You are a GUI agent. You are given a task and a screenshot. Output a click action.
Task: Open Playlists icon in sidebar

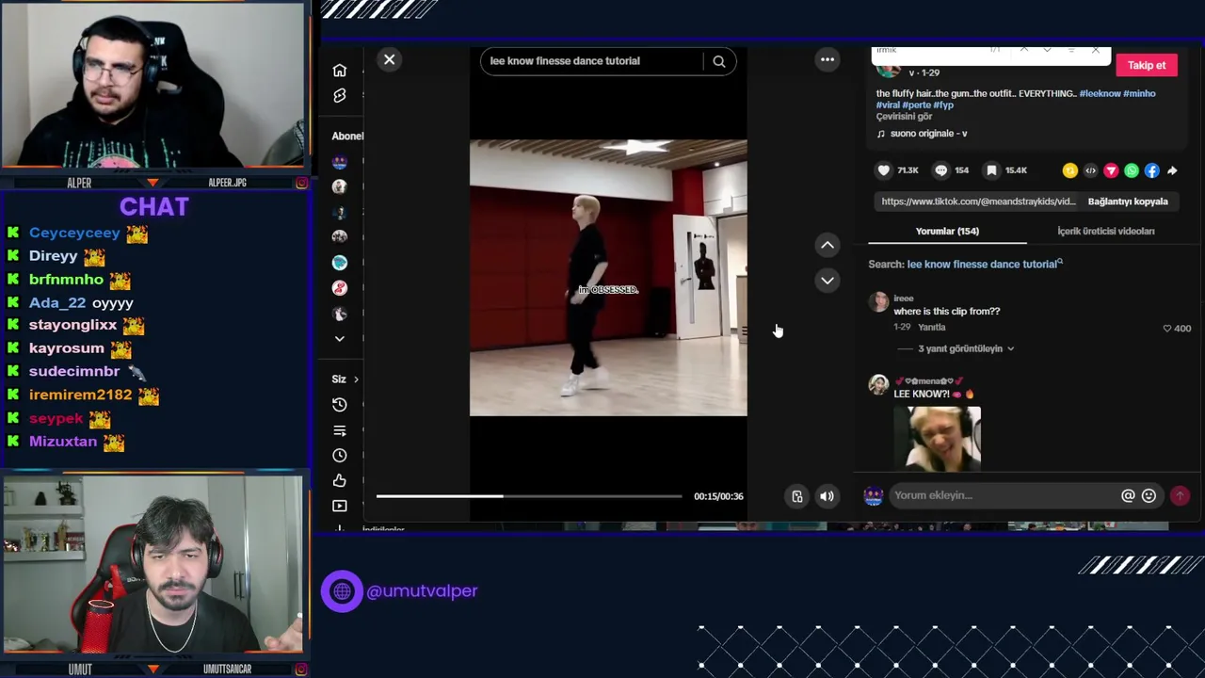(x=339, y=430)
